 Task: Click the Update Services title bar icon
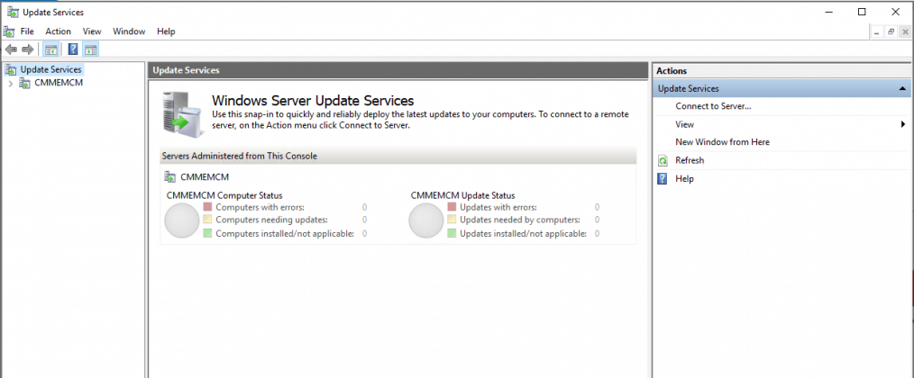(13, 12)
